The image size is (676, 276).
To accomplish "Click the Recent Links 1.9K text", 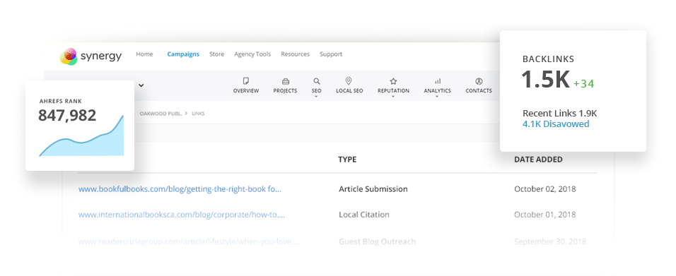I will click(559, 114).
